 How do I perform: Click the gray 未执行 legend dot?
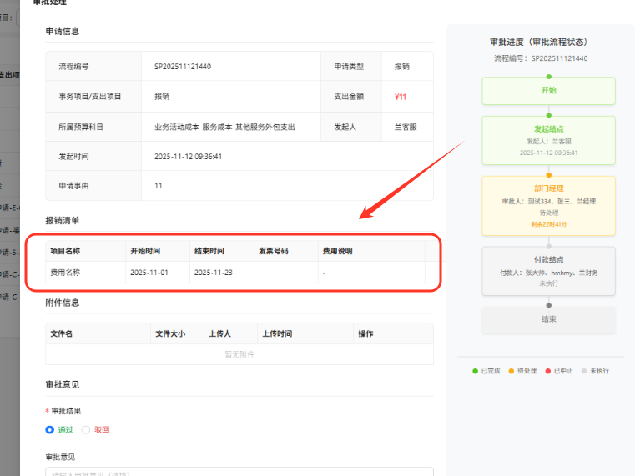[584, 370]
